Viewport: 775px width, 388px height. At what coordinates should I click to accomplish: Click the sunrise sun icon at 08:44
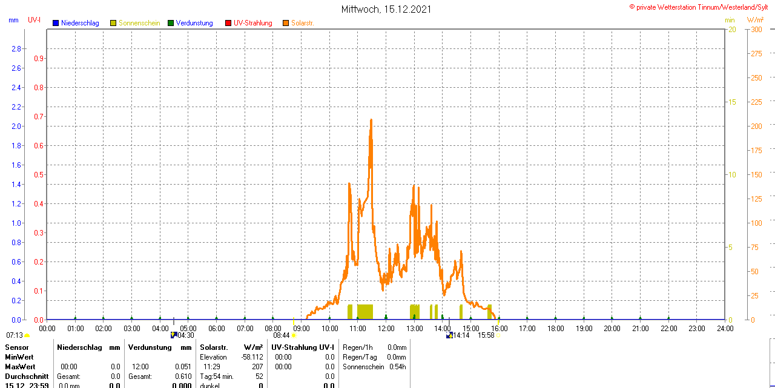(294, 335)
